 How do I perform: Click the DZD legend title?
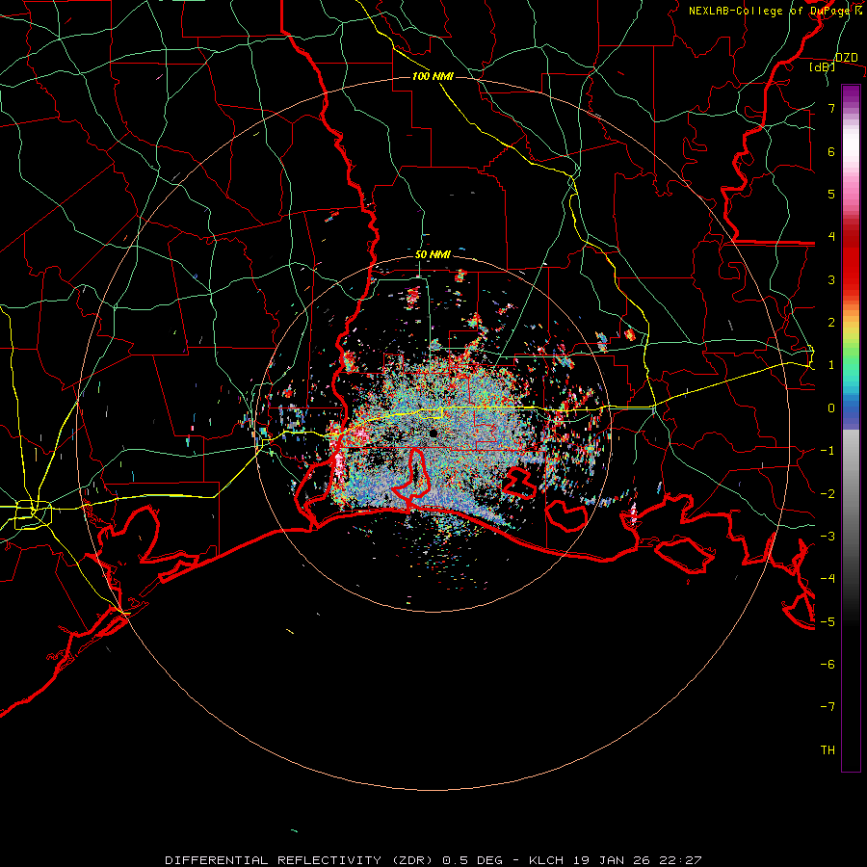click(847, 58)
